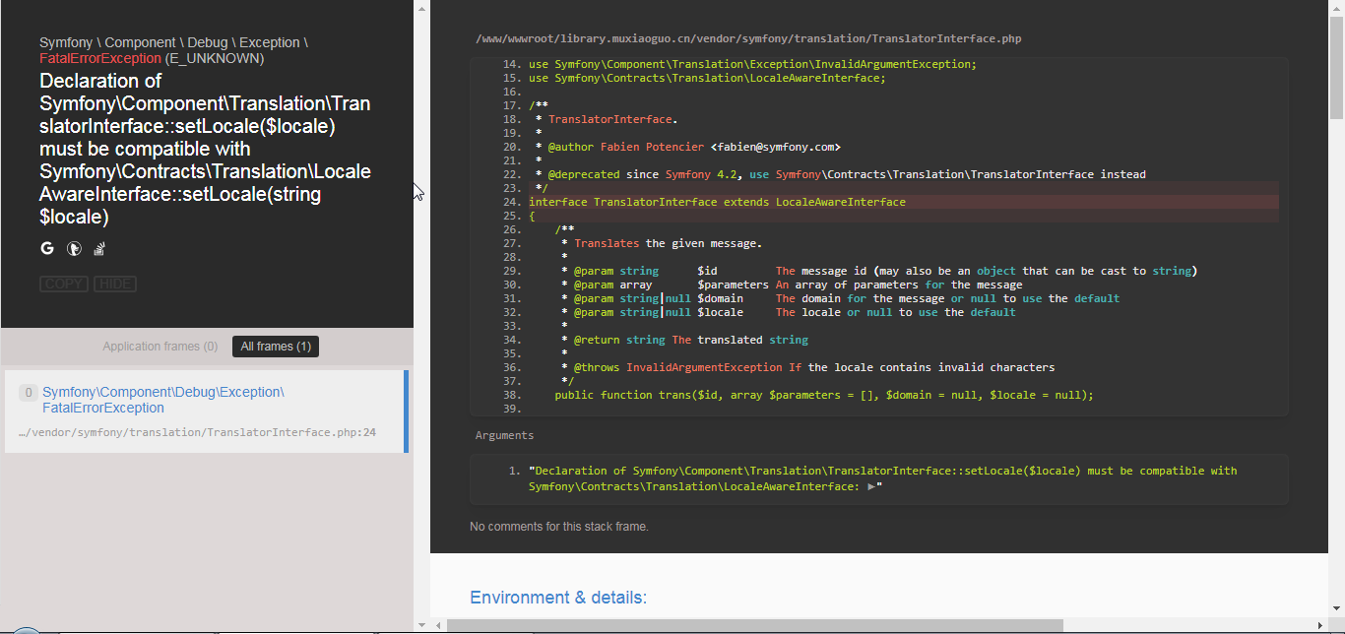Click the red FatalErrorException title text
The width and height of the screenshot is (1345, 634).
[x=99, y=58]
